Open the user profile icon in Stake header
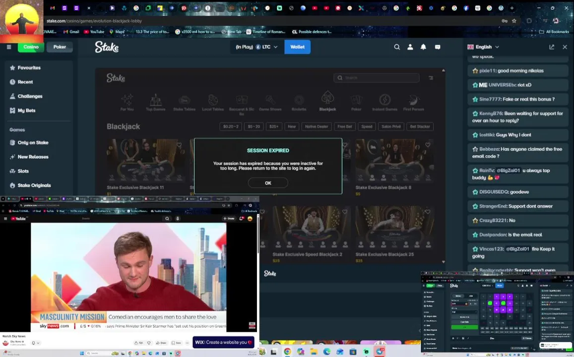This screenshot has width=574, height=357. click(410, 47)
